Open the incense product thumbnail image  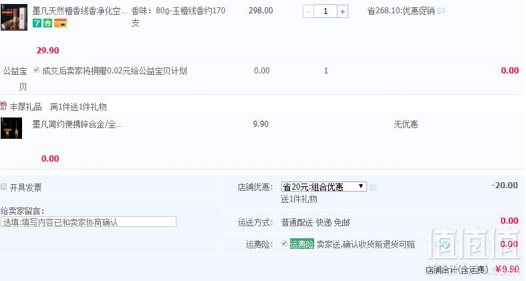pos(14,17)
